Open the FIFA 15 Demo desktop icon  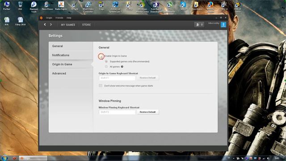tap(238, 7)
